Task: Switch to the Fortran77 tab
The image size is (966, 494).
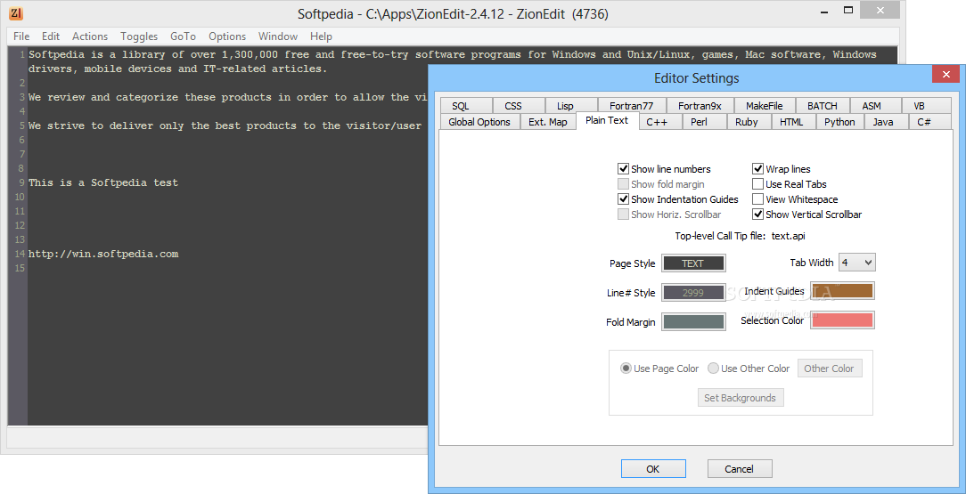Action: tap(632, 106)
